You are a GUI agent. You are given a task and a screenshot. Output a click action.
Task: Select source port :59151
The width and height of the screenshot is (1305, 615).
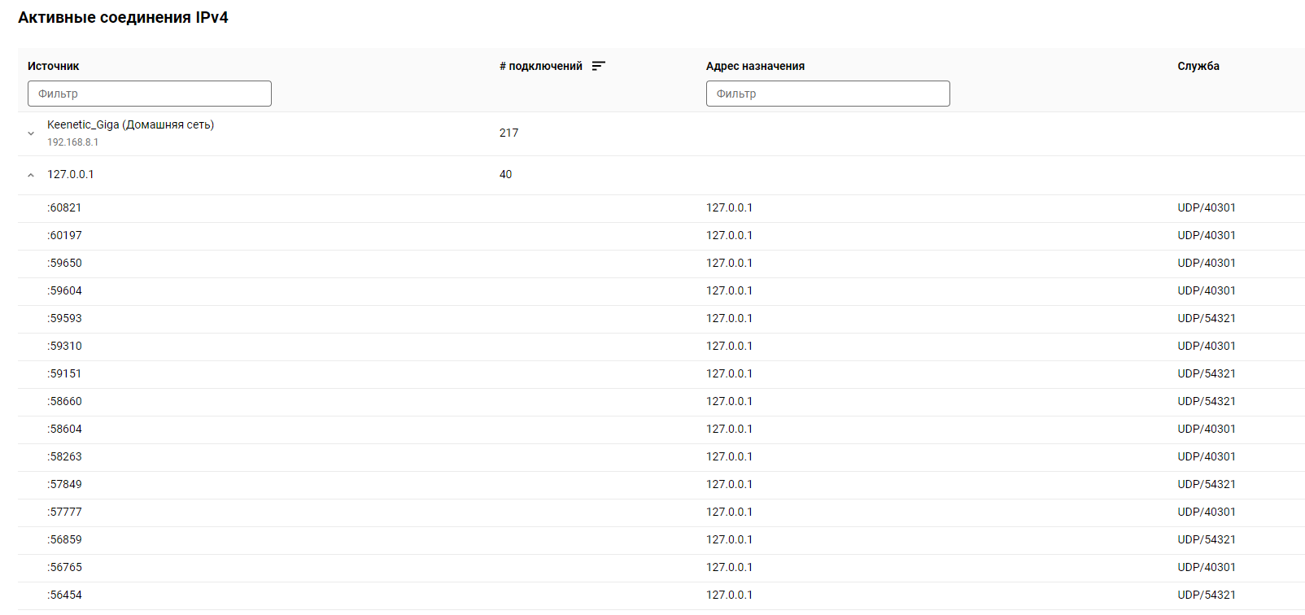tap(64, 373)
